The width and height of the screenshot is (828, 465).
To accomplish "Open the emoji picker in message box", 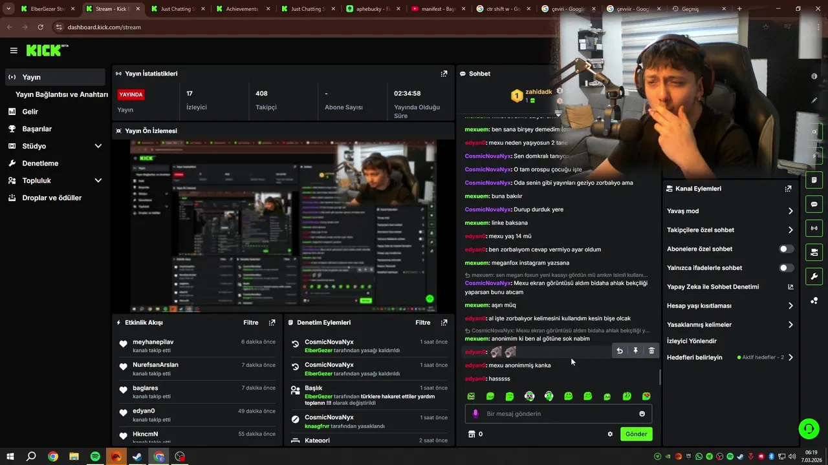I will [x=642, y=413].
